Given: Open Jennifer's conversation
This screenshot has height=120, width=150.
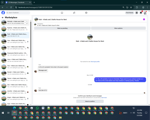Looking at the screenshot, I should coord(15,92).
